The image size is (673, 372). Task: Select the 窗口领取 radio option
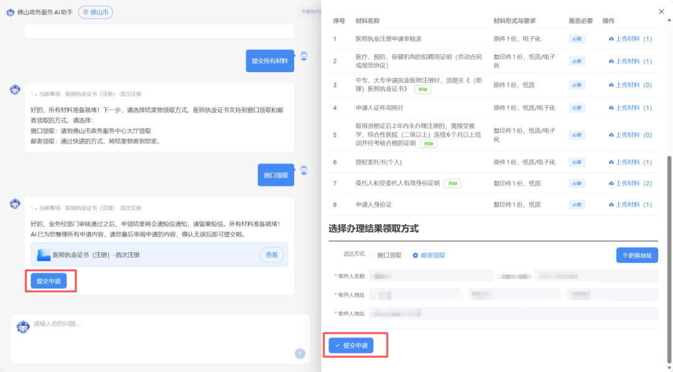(371, 256)
